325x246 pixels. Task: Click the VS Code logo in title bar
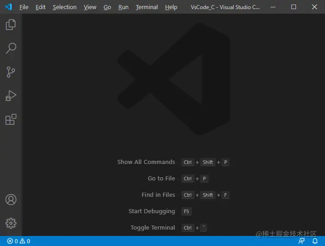(8, 7)
